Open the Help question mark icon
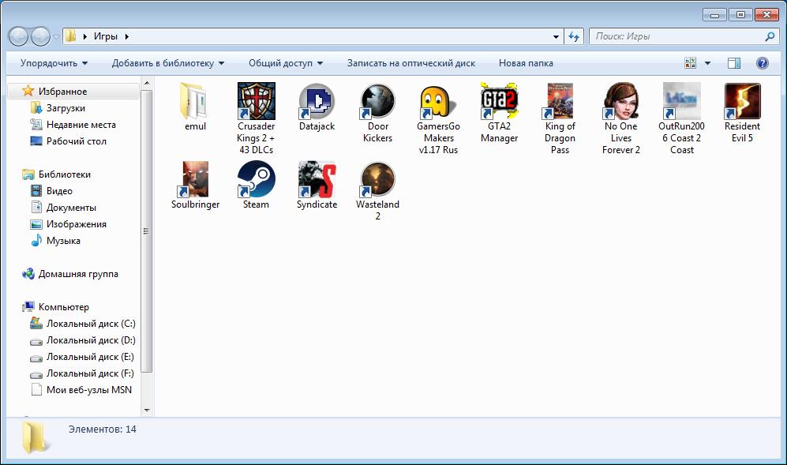 (x=763, y=63)
